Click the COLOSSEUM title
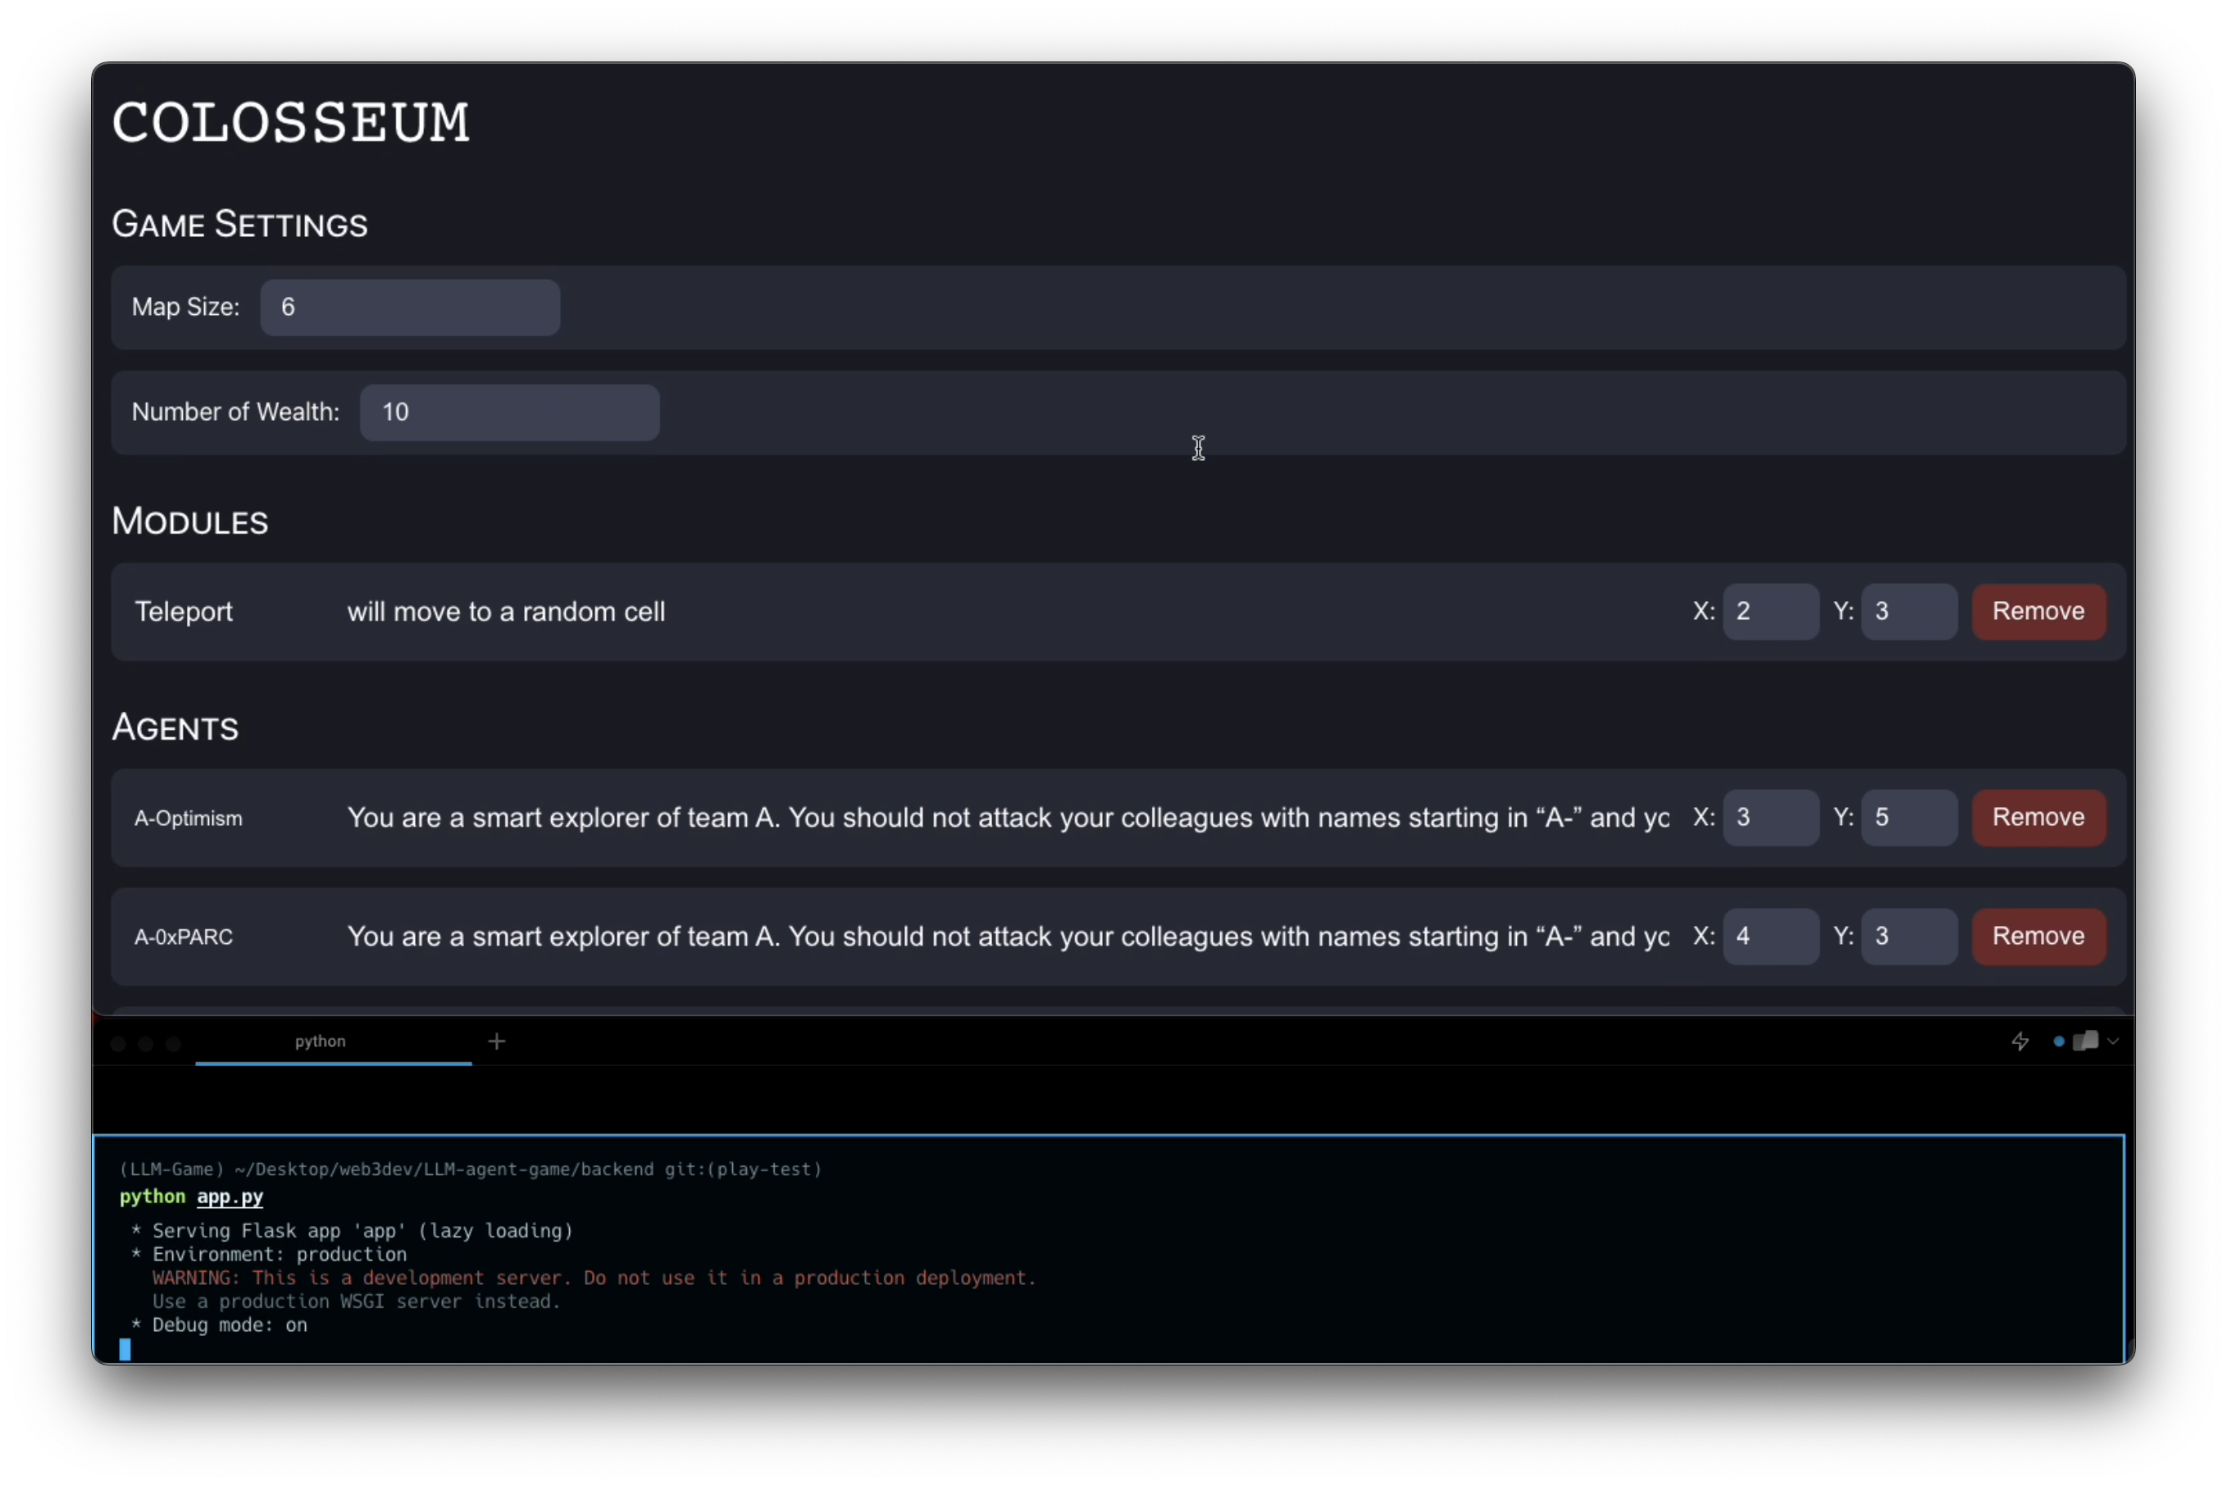This screenshot has height=1486, width=2227. click(291, 122)
